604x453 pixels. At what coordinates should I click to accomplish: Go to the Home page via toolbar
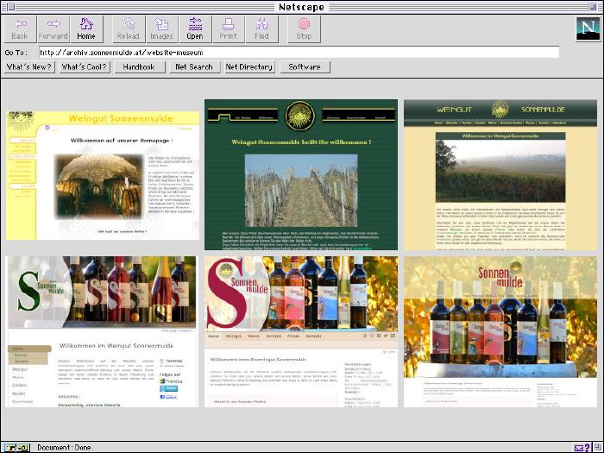pos(86,29)
